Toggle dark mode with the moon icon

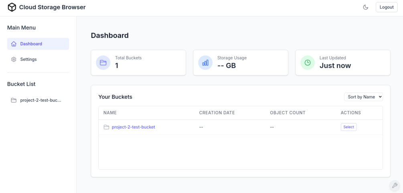tap(365, 7)
